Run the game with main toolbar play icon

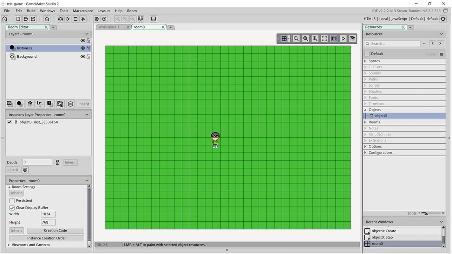68,19
